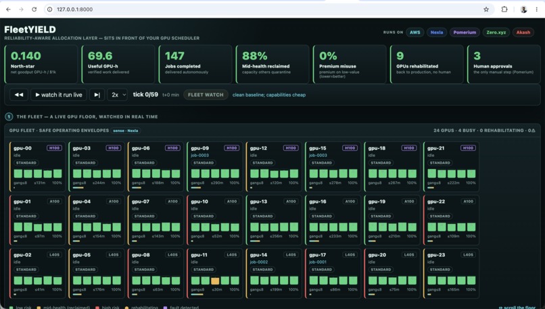
Task: Click the orange health bar on gpu-11
Action: pyautogui.click(x=215, y=281)
